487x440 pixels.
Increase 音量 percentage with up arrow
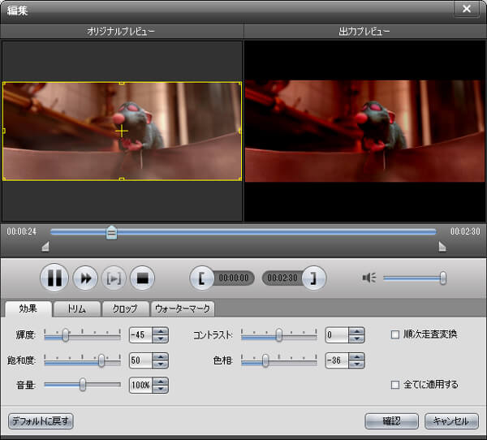pos(160,382)
